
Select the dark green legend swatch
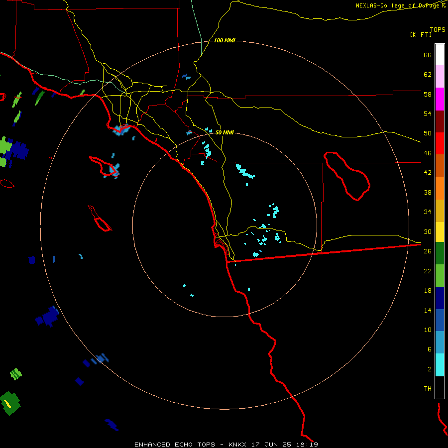(440, 253)
